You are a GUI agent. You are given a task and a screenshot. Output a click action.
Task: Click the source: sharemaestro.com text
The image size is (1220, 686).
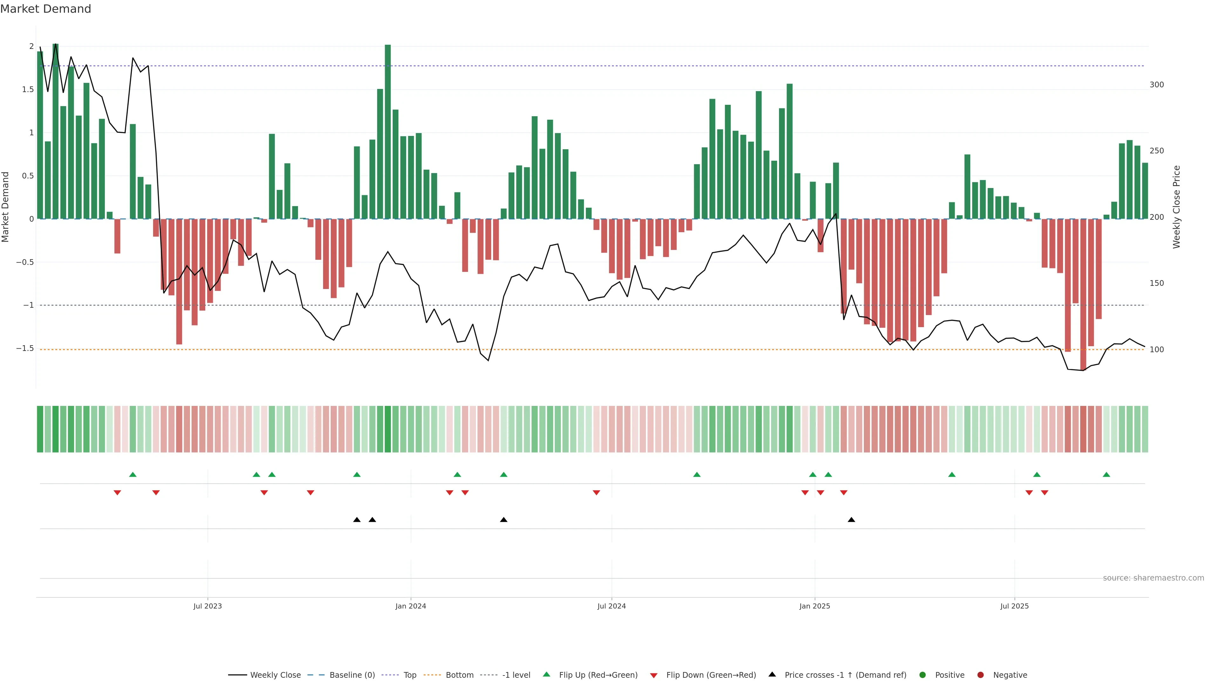pyautogui.click(x=1153, y=578)
